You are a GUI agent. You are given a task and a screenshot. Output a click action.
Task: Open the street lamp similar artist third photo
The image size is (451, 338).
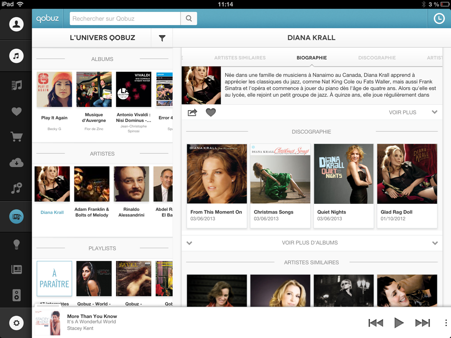pyautogui.click(x=344, y=290)
